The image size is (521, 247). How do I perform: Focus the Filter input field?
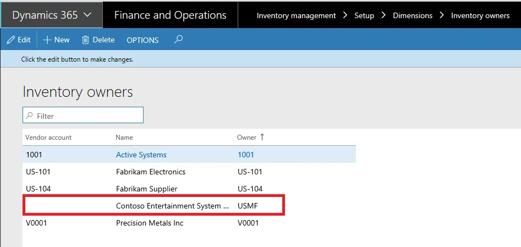[83, 115]
